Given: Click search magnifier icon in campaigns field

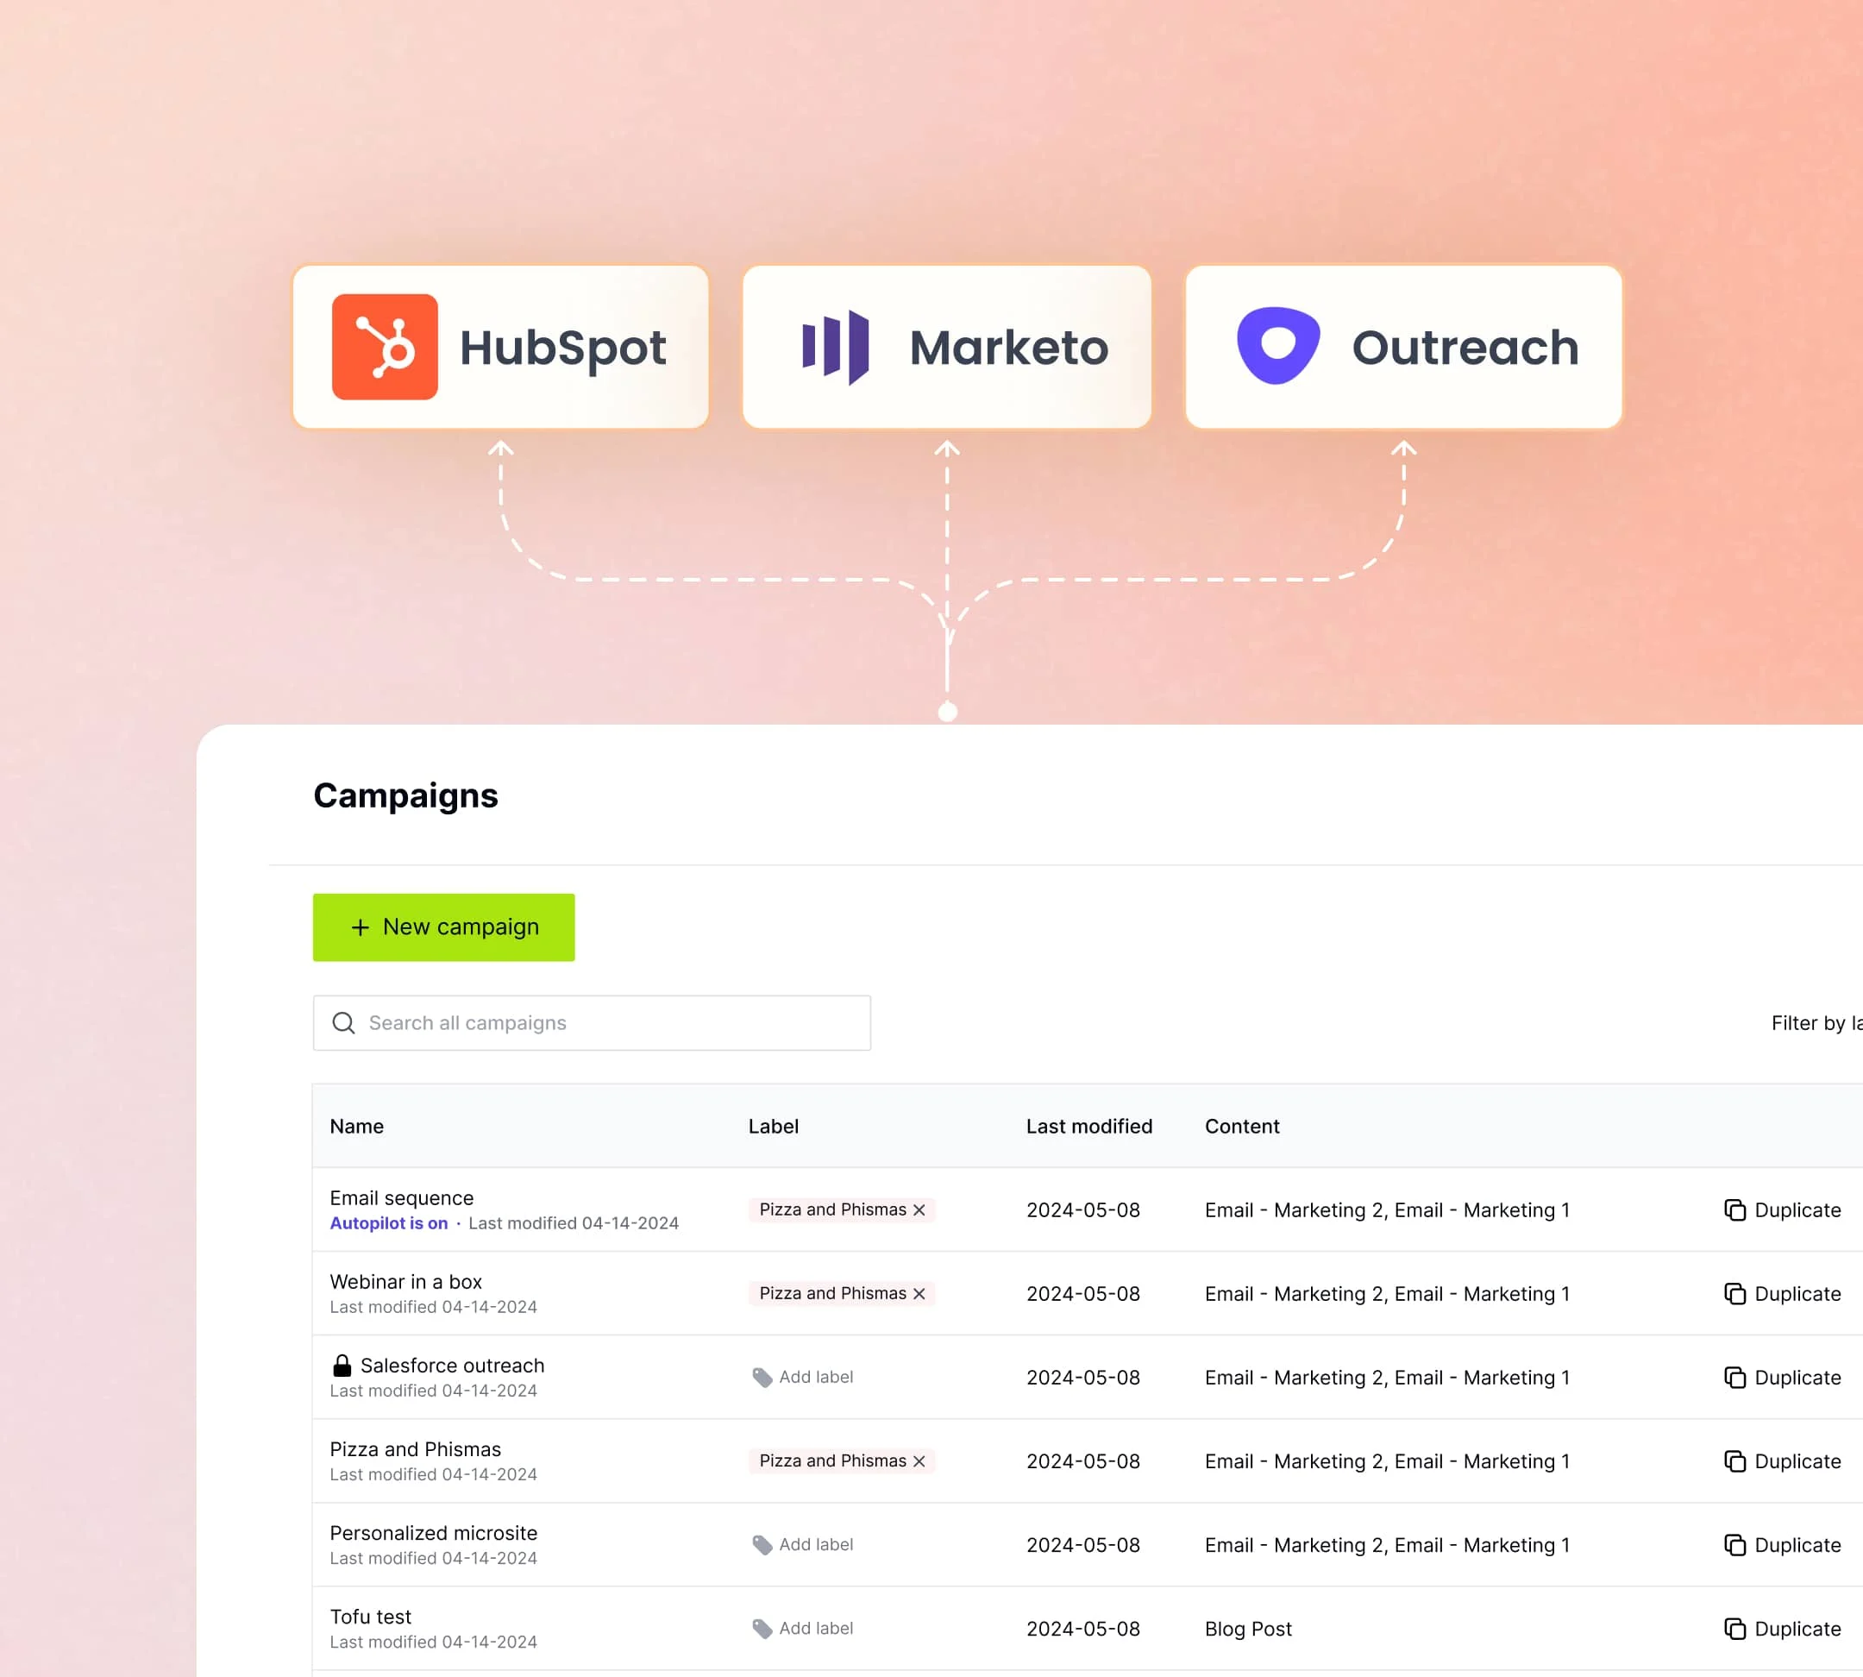Looking at the screenshot, I should (x=343, y=1023).
